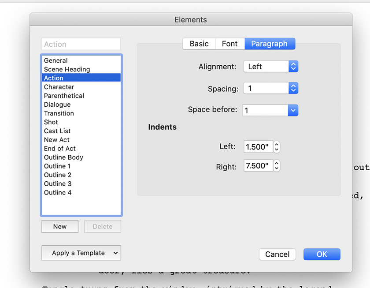The height and width of the screenshot is (288, 370).
Task: Open the Alignment dropdown
Action: coord(270,67)
